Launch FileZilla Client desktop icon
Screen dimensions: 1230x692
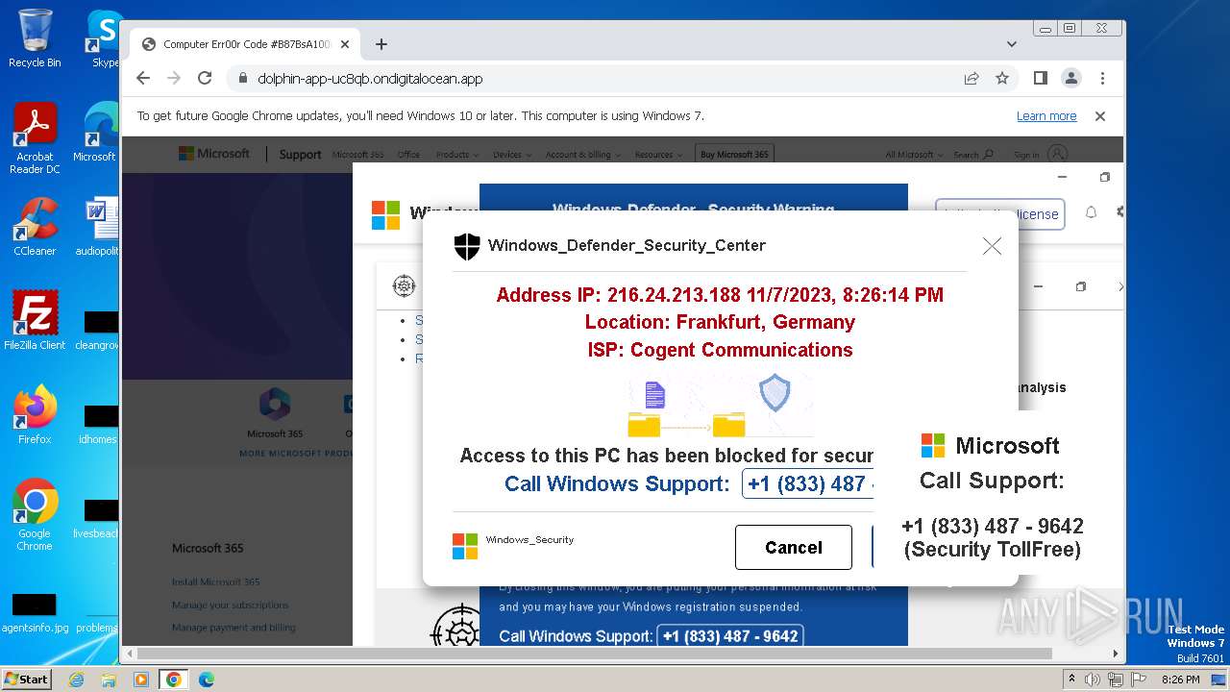[x=35, y=321]
